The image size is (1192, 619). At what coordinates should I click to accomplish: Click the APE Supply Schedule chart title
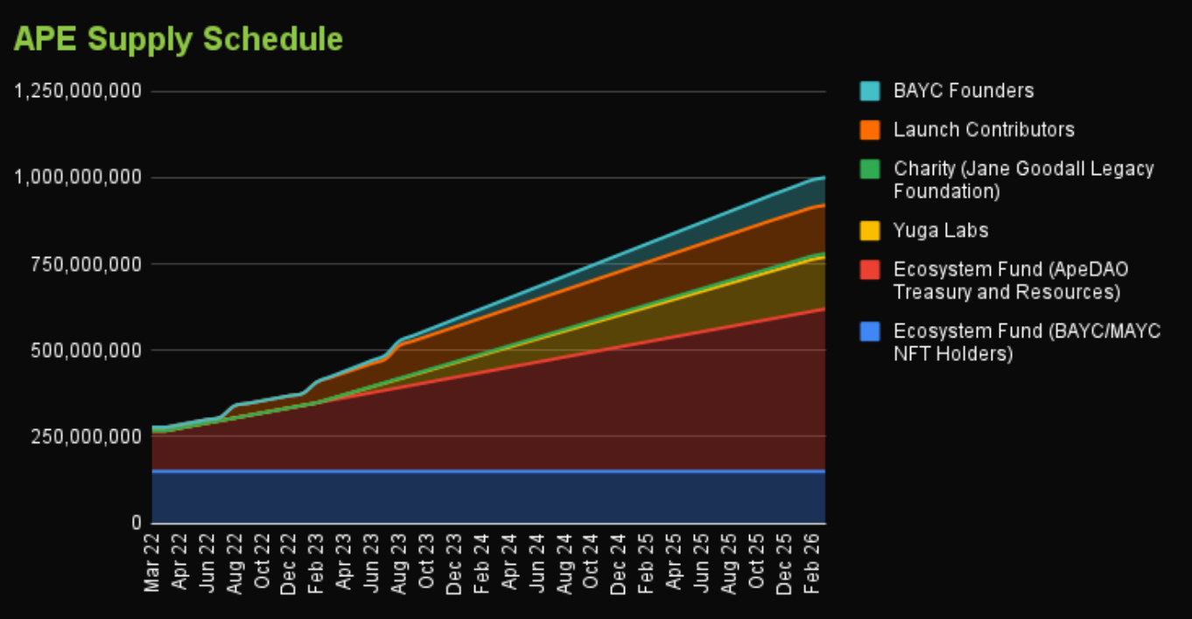[179, 39]
